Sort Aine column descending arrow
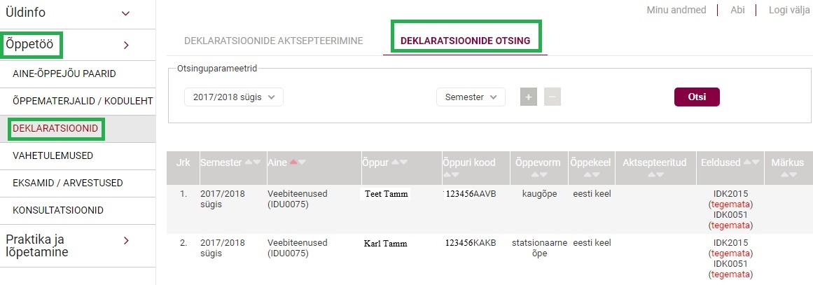Viewport: 813px width, 285px height. pyautogui.click(x=303, y=162)
